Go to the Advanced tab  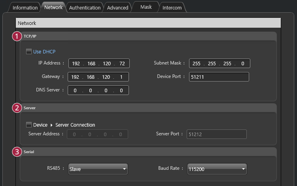click(117, 8)
